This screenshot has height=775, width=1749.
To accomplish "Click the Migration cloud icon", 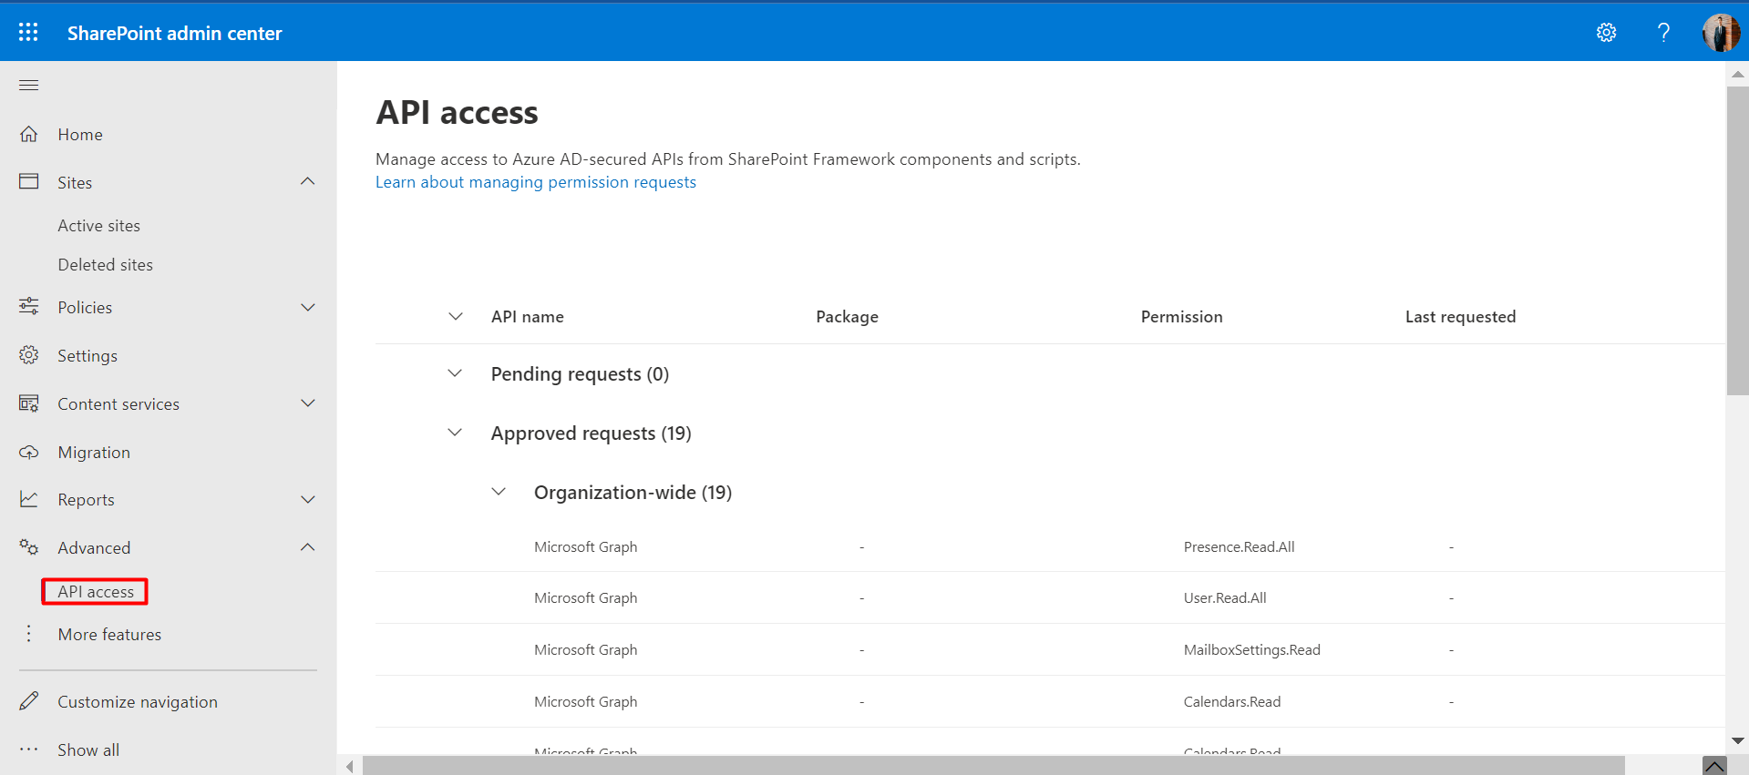I will (29, 452).
